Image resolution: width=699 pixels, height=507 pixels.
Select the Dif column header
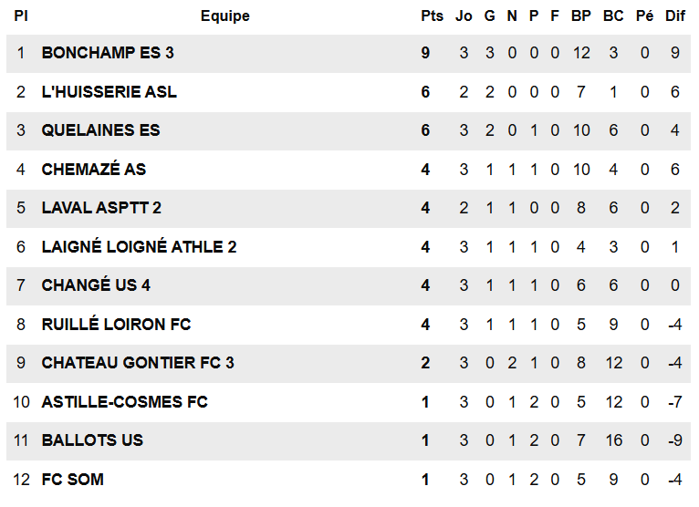click(675, 16)
